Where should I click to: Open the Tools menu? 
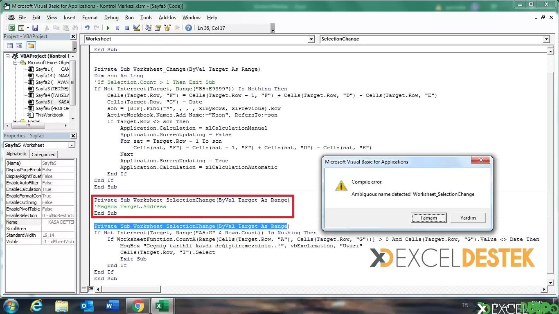click(x=146, y=18)
